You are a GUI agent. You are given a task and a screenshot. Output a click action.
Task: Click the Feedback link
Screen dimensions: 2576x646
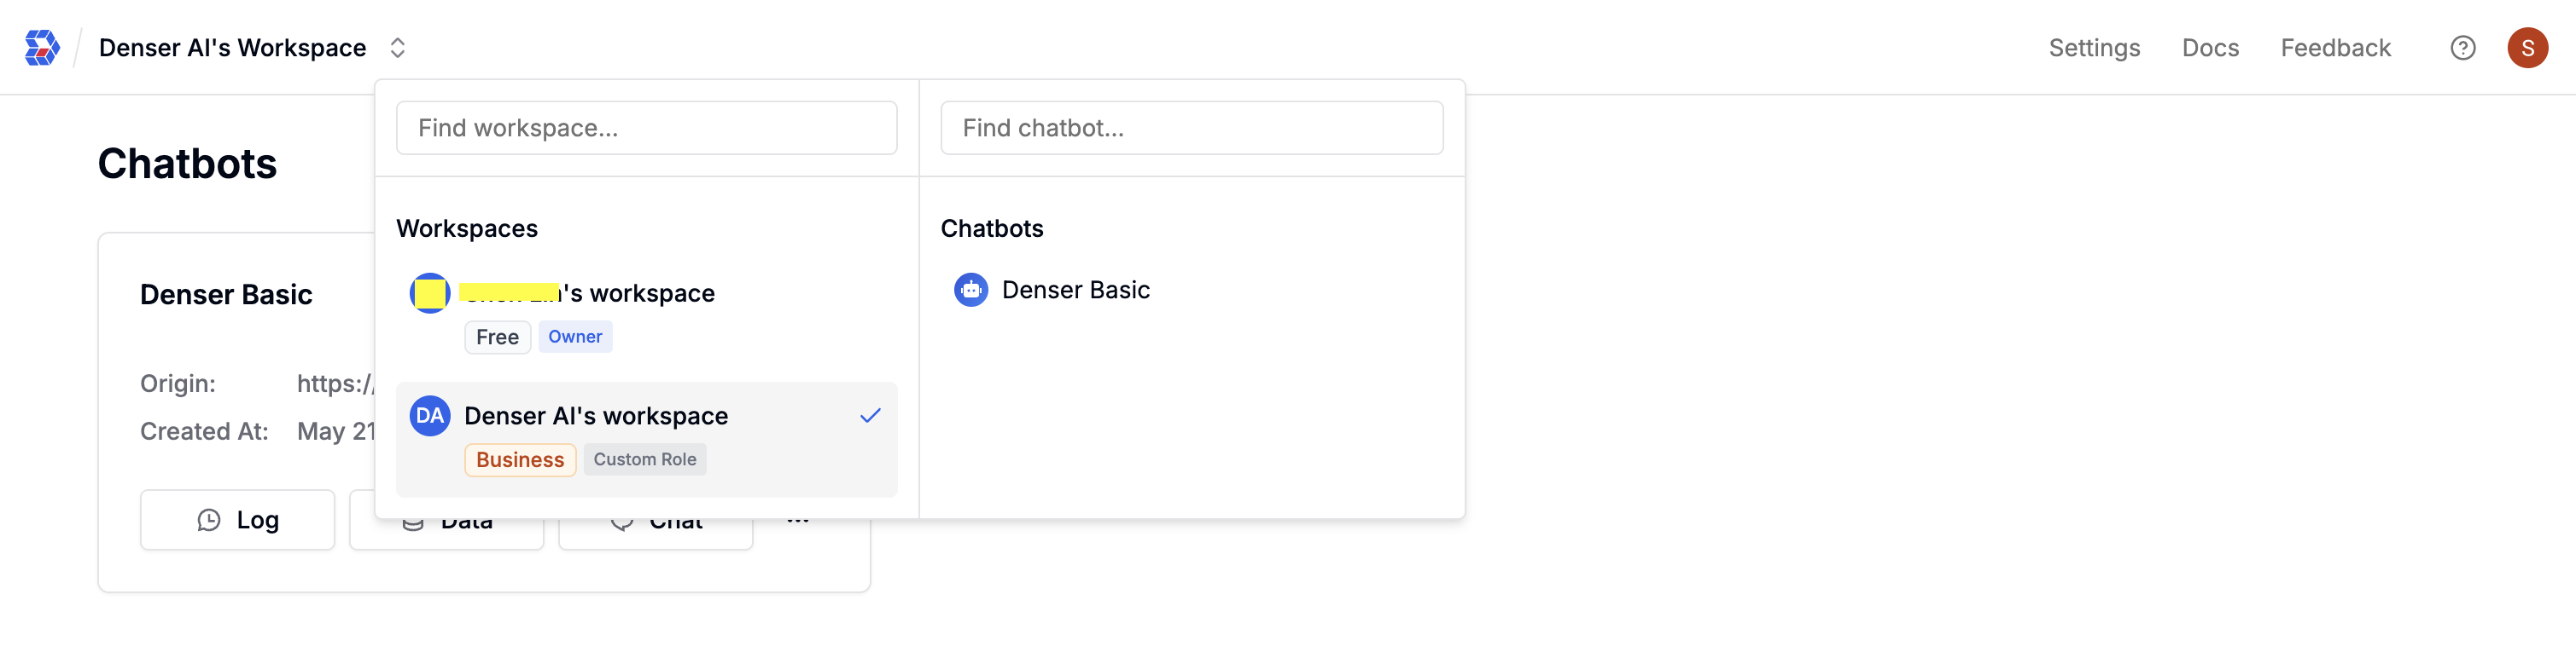click(x=2335, y=48)
